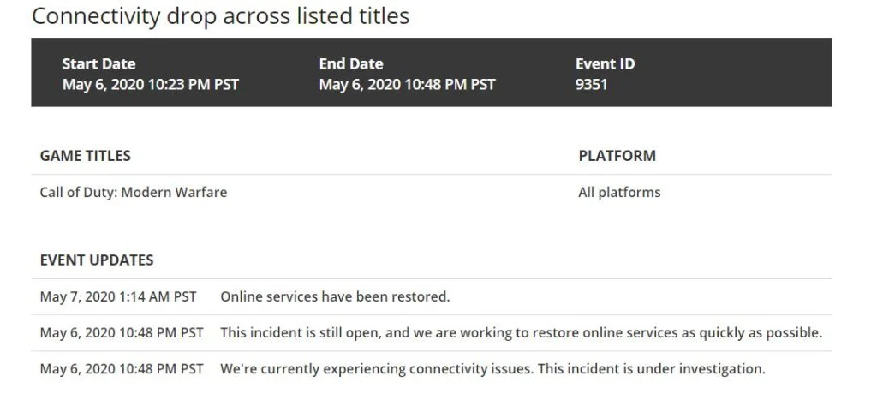Select the Start Date label
The width and height of the screenshot is (877, 418).
(x=99, y=63)
